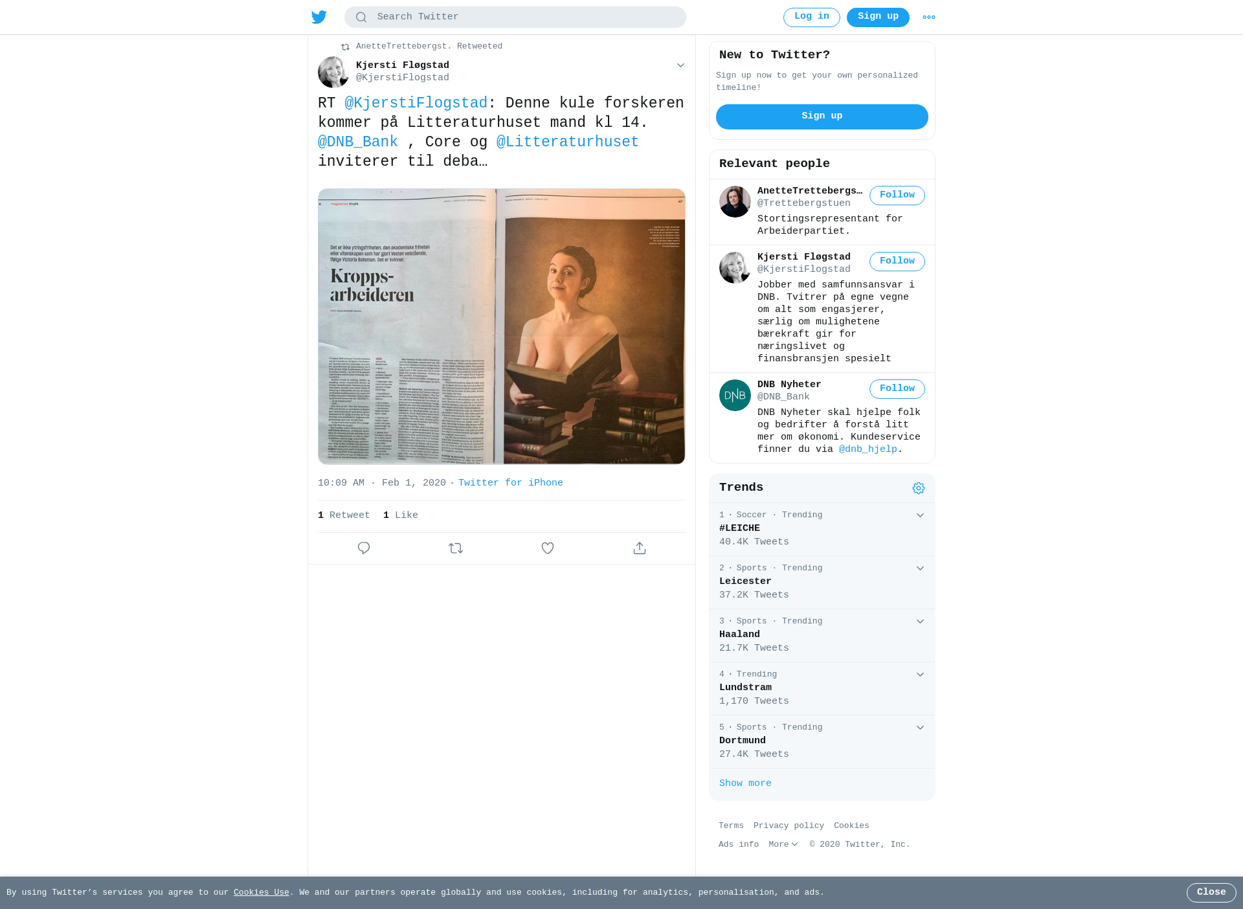
Task: Follow DNB Nyheter account
Action: [x=897, y=389]
